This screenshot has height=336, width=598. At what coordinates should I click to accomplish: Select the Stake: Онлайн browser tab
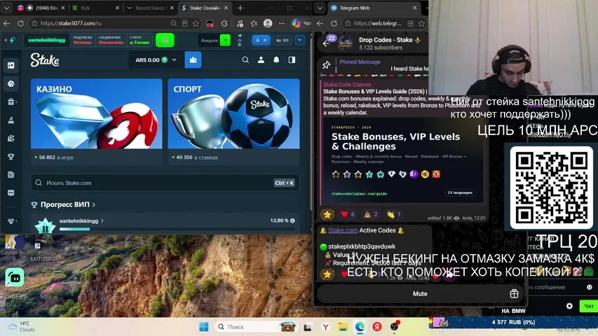click(x=205, y=8)
